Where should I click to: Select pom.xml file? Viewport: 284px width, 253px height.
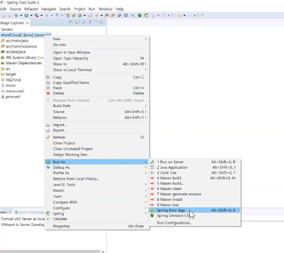(13, 97)
